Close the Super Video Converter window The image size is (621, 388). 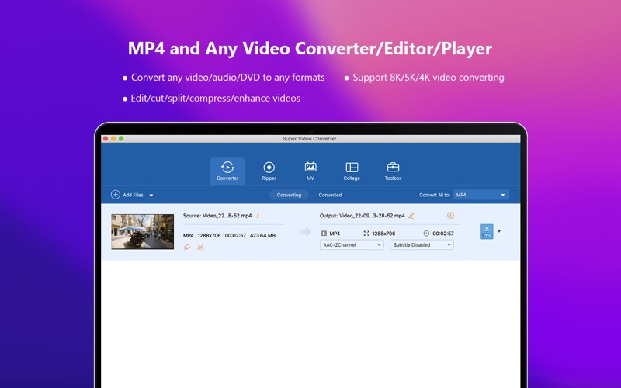[x=106, y=139]
